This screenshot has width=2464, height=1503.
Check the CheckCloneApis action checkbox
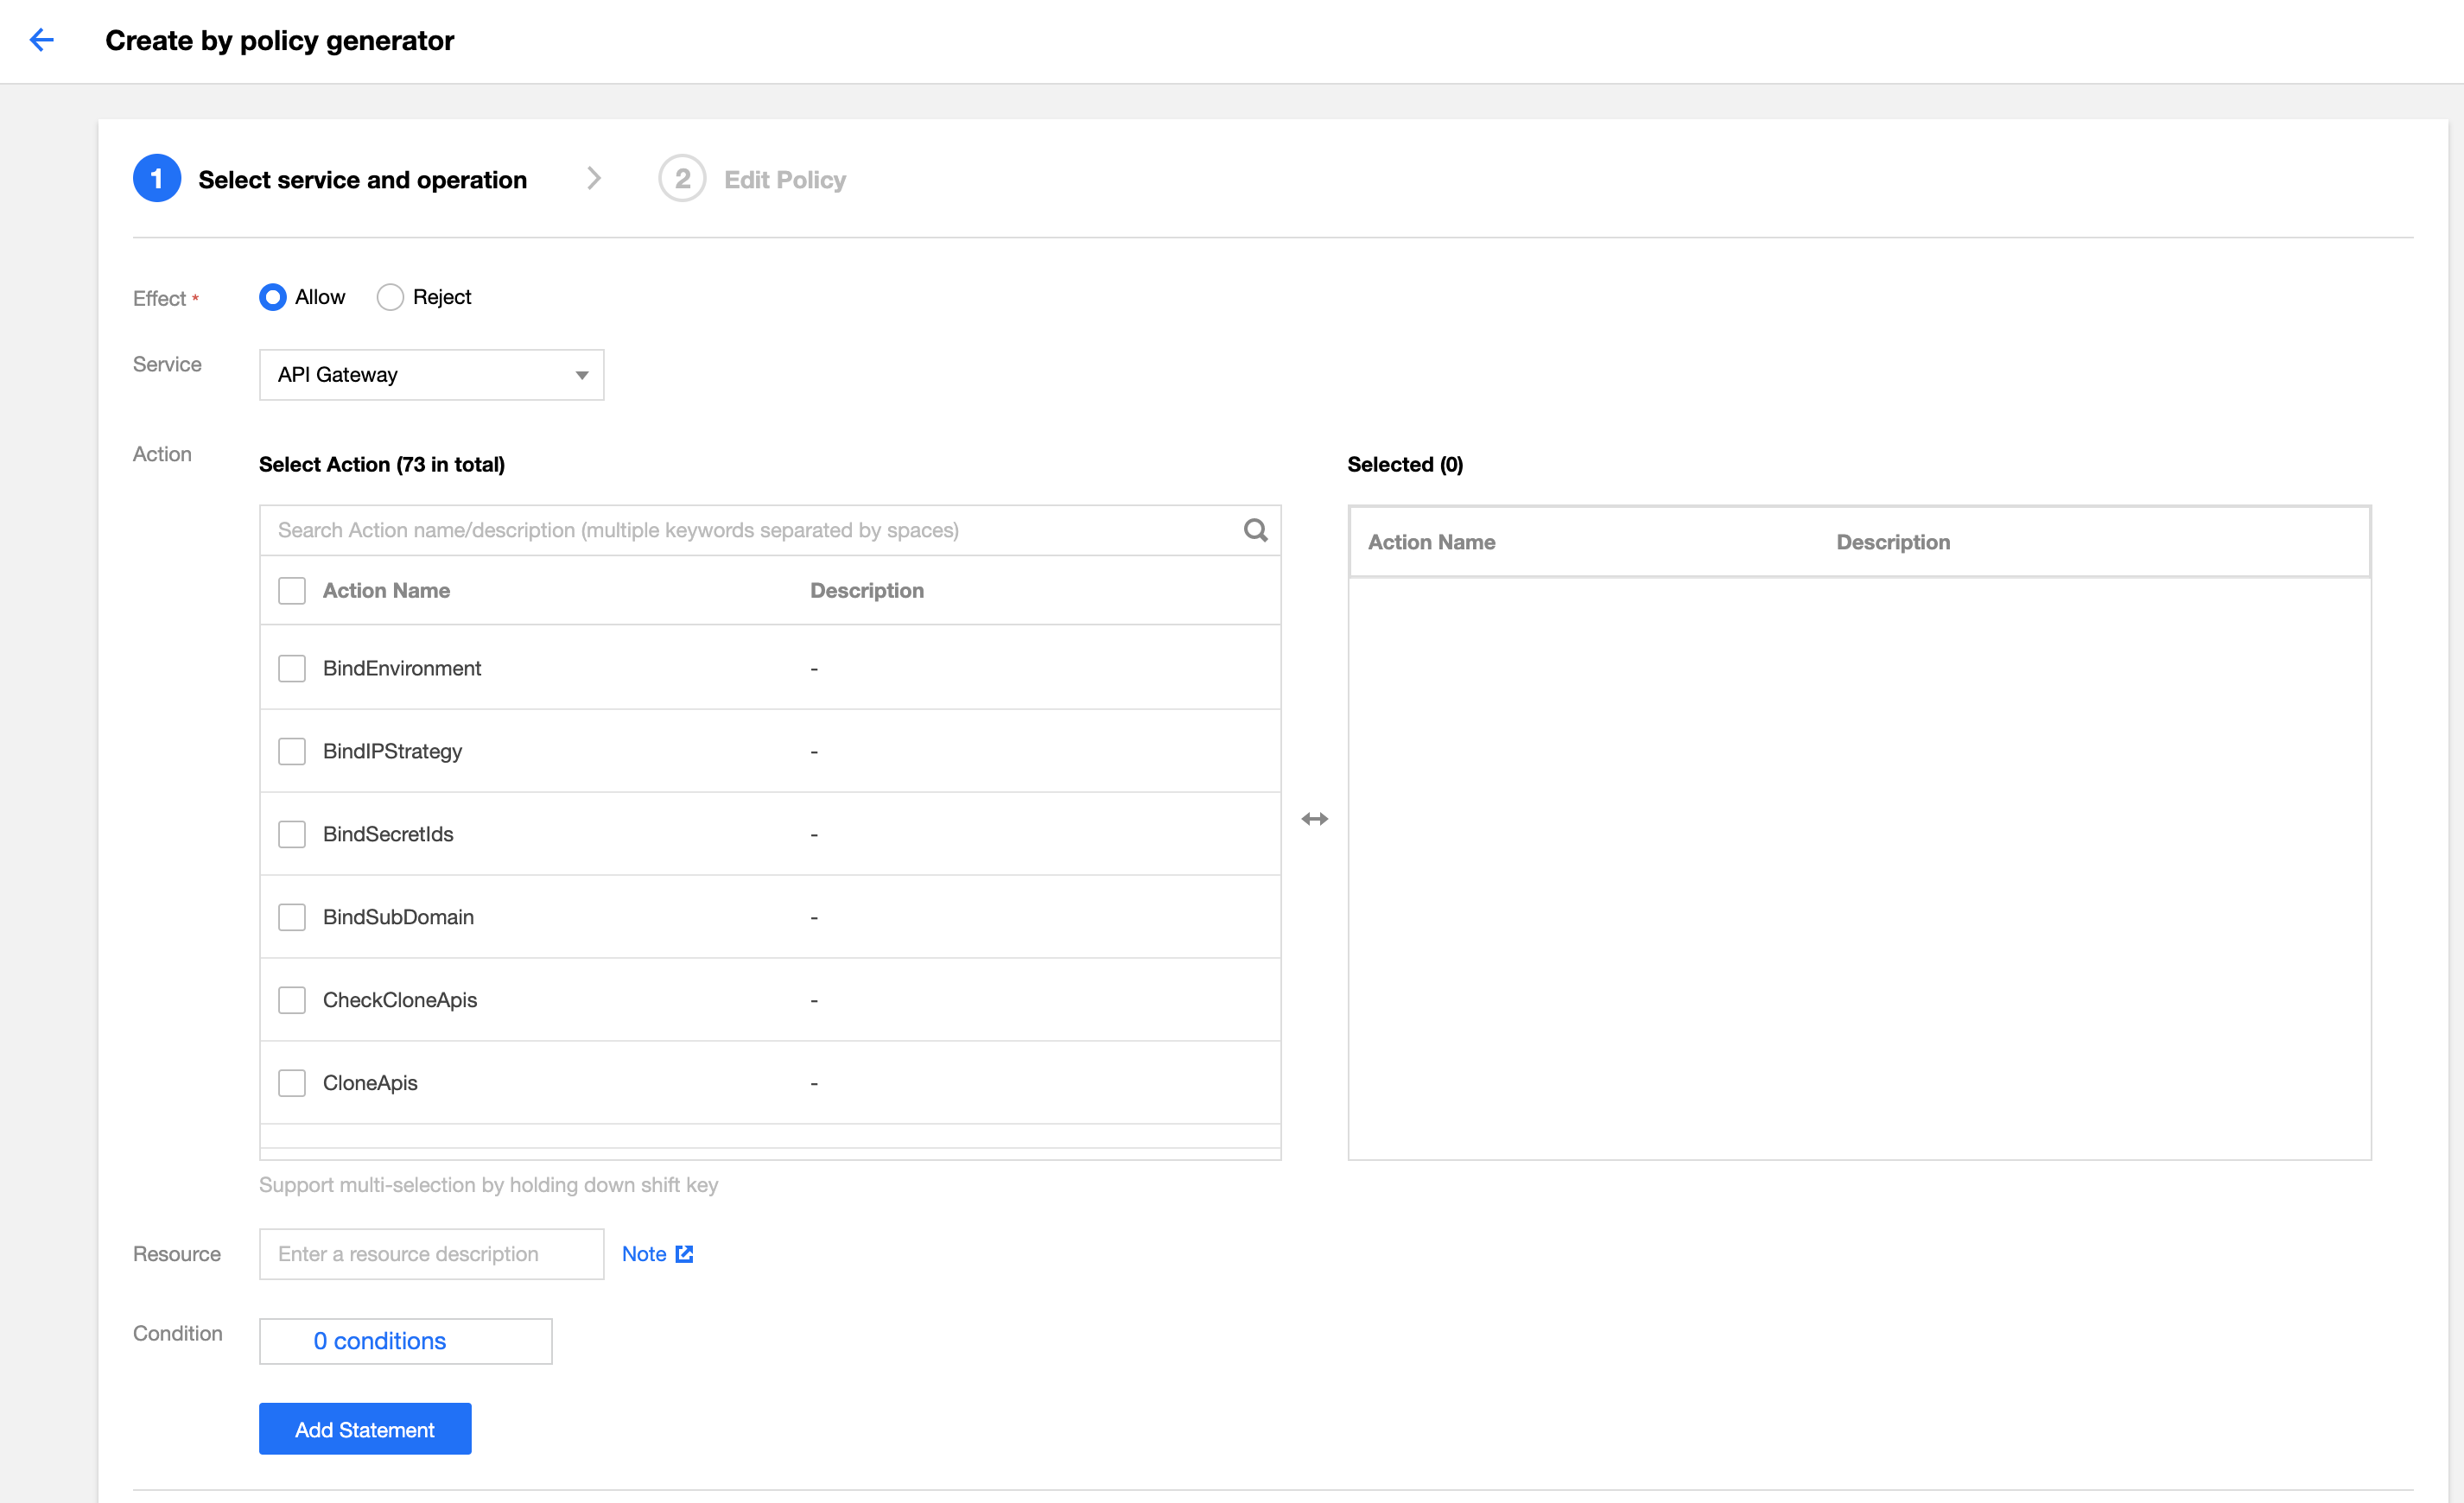(292, 1000)
